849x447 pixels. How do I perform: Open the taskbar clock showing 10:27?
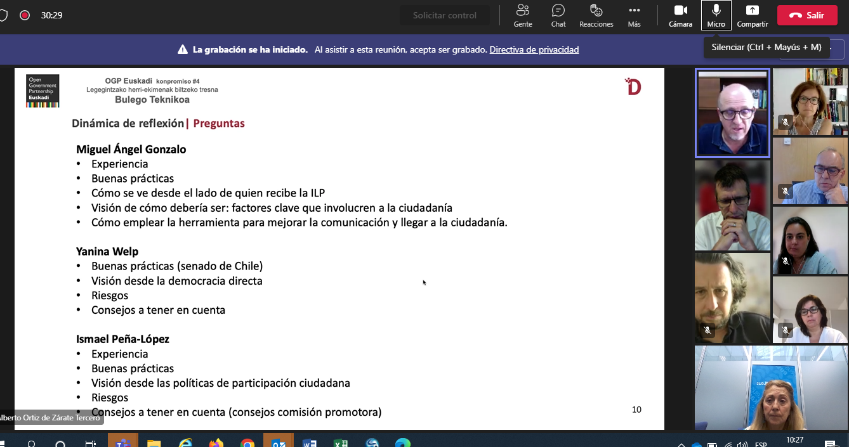tap(794, 440)
